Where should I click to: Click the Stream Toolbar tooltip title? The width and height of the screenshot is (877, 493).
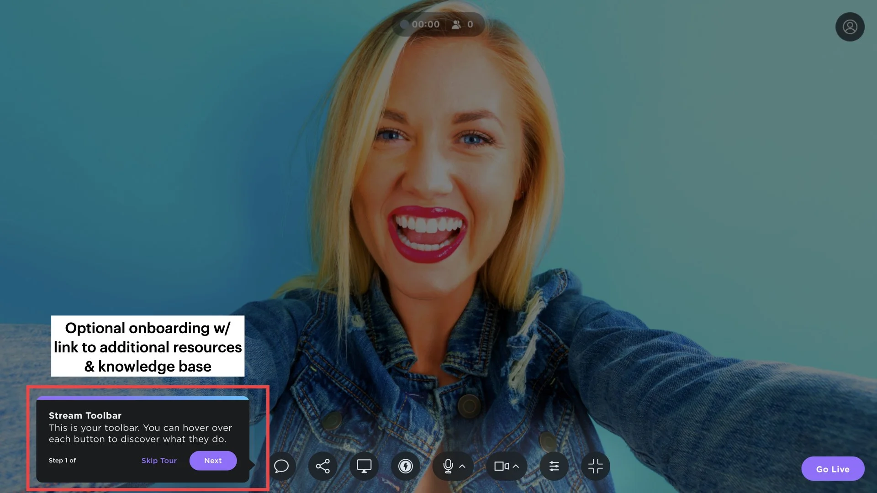point(85,415)
